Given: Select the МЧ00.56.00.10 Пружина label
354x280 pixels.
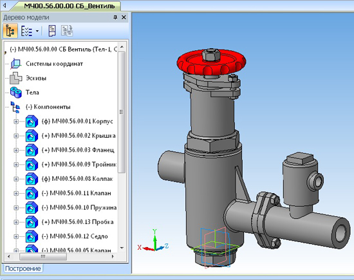Looking at the screenshot, I should click(79, 207).
